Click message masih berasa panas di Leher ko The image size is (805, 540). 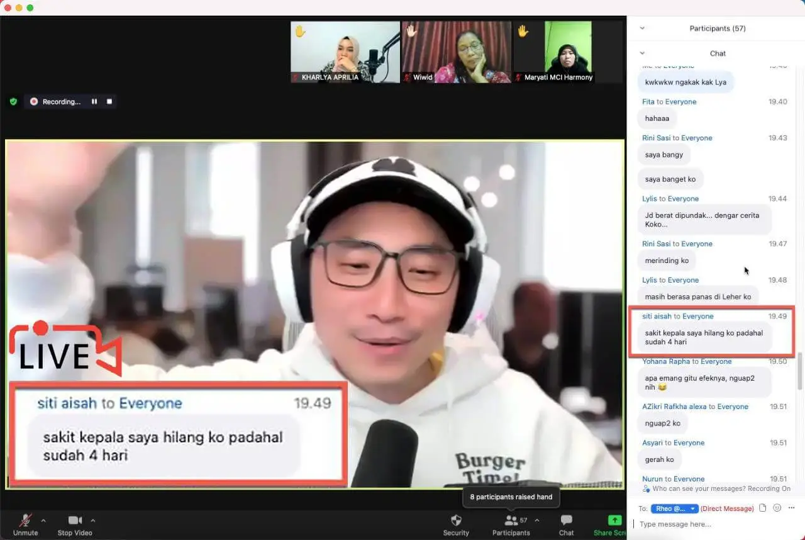coord(698,296)
